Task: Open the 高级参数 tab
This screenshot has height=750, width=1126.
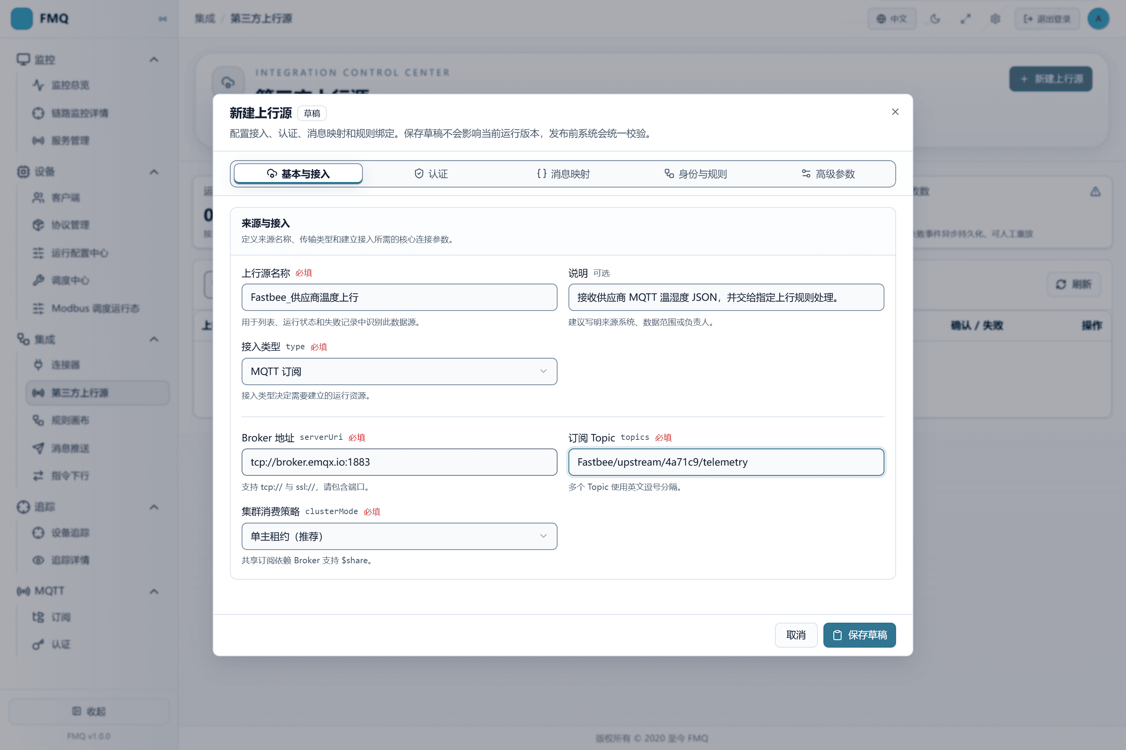Action: coord(828,173)
